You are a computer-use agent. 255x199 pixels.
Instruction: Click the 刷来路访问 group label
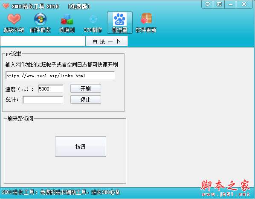click(20, 118)
